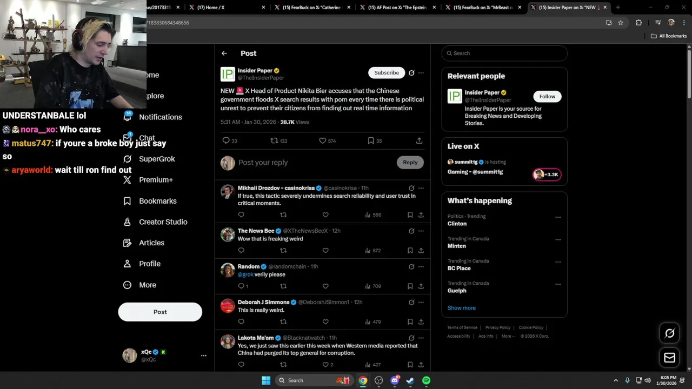The image size is (692, 389).
Task: Open Terms of Service footer link
Action: [462, 327]
